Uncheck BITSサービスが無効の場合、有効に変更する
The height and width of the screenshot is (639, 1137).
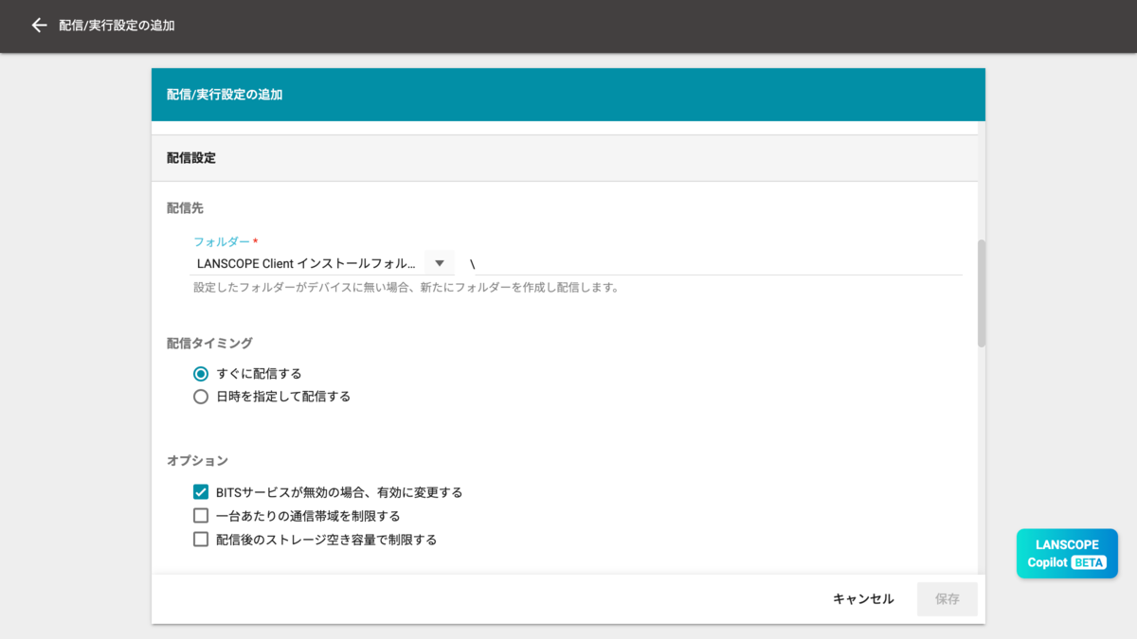coord(201,492)
